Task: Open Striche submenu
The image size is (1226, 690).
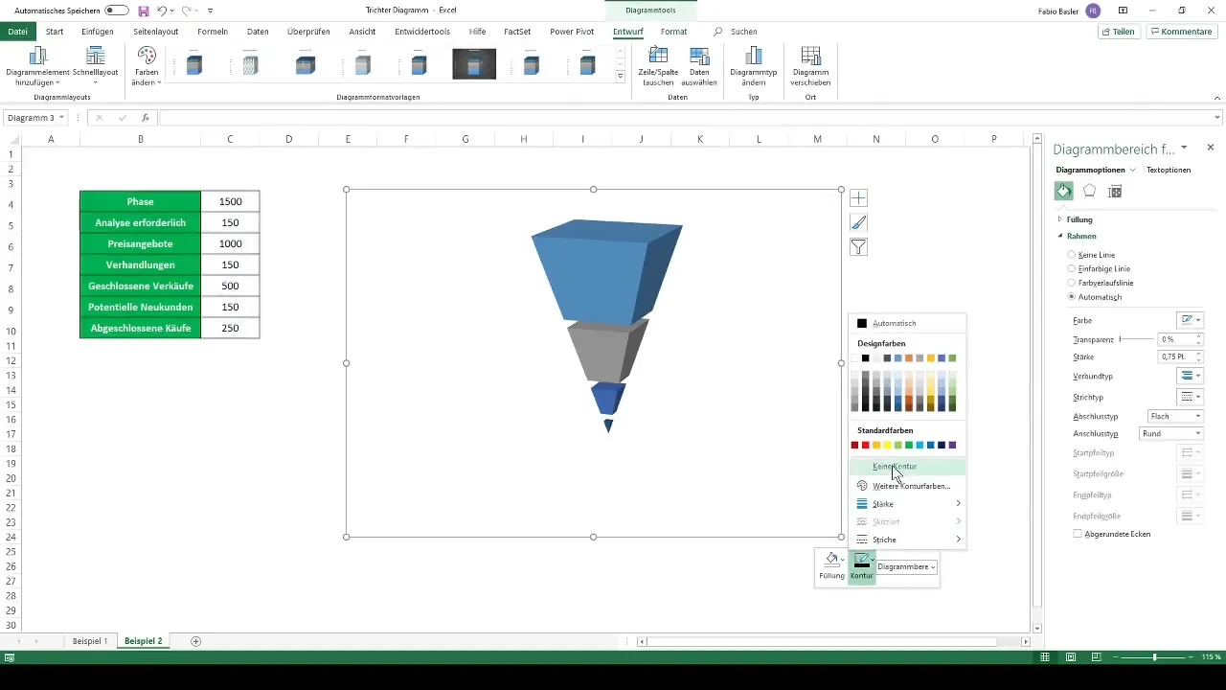Action: point(907,540)
